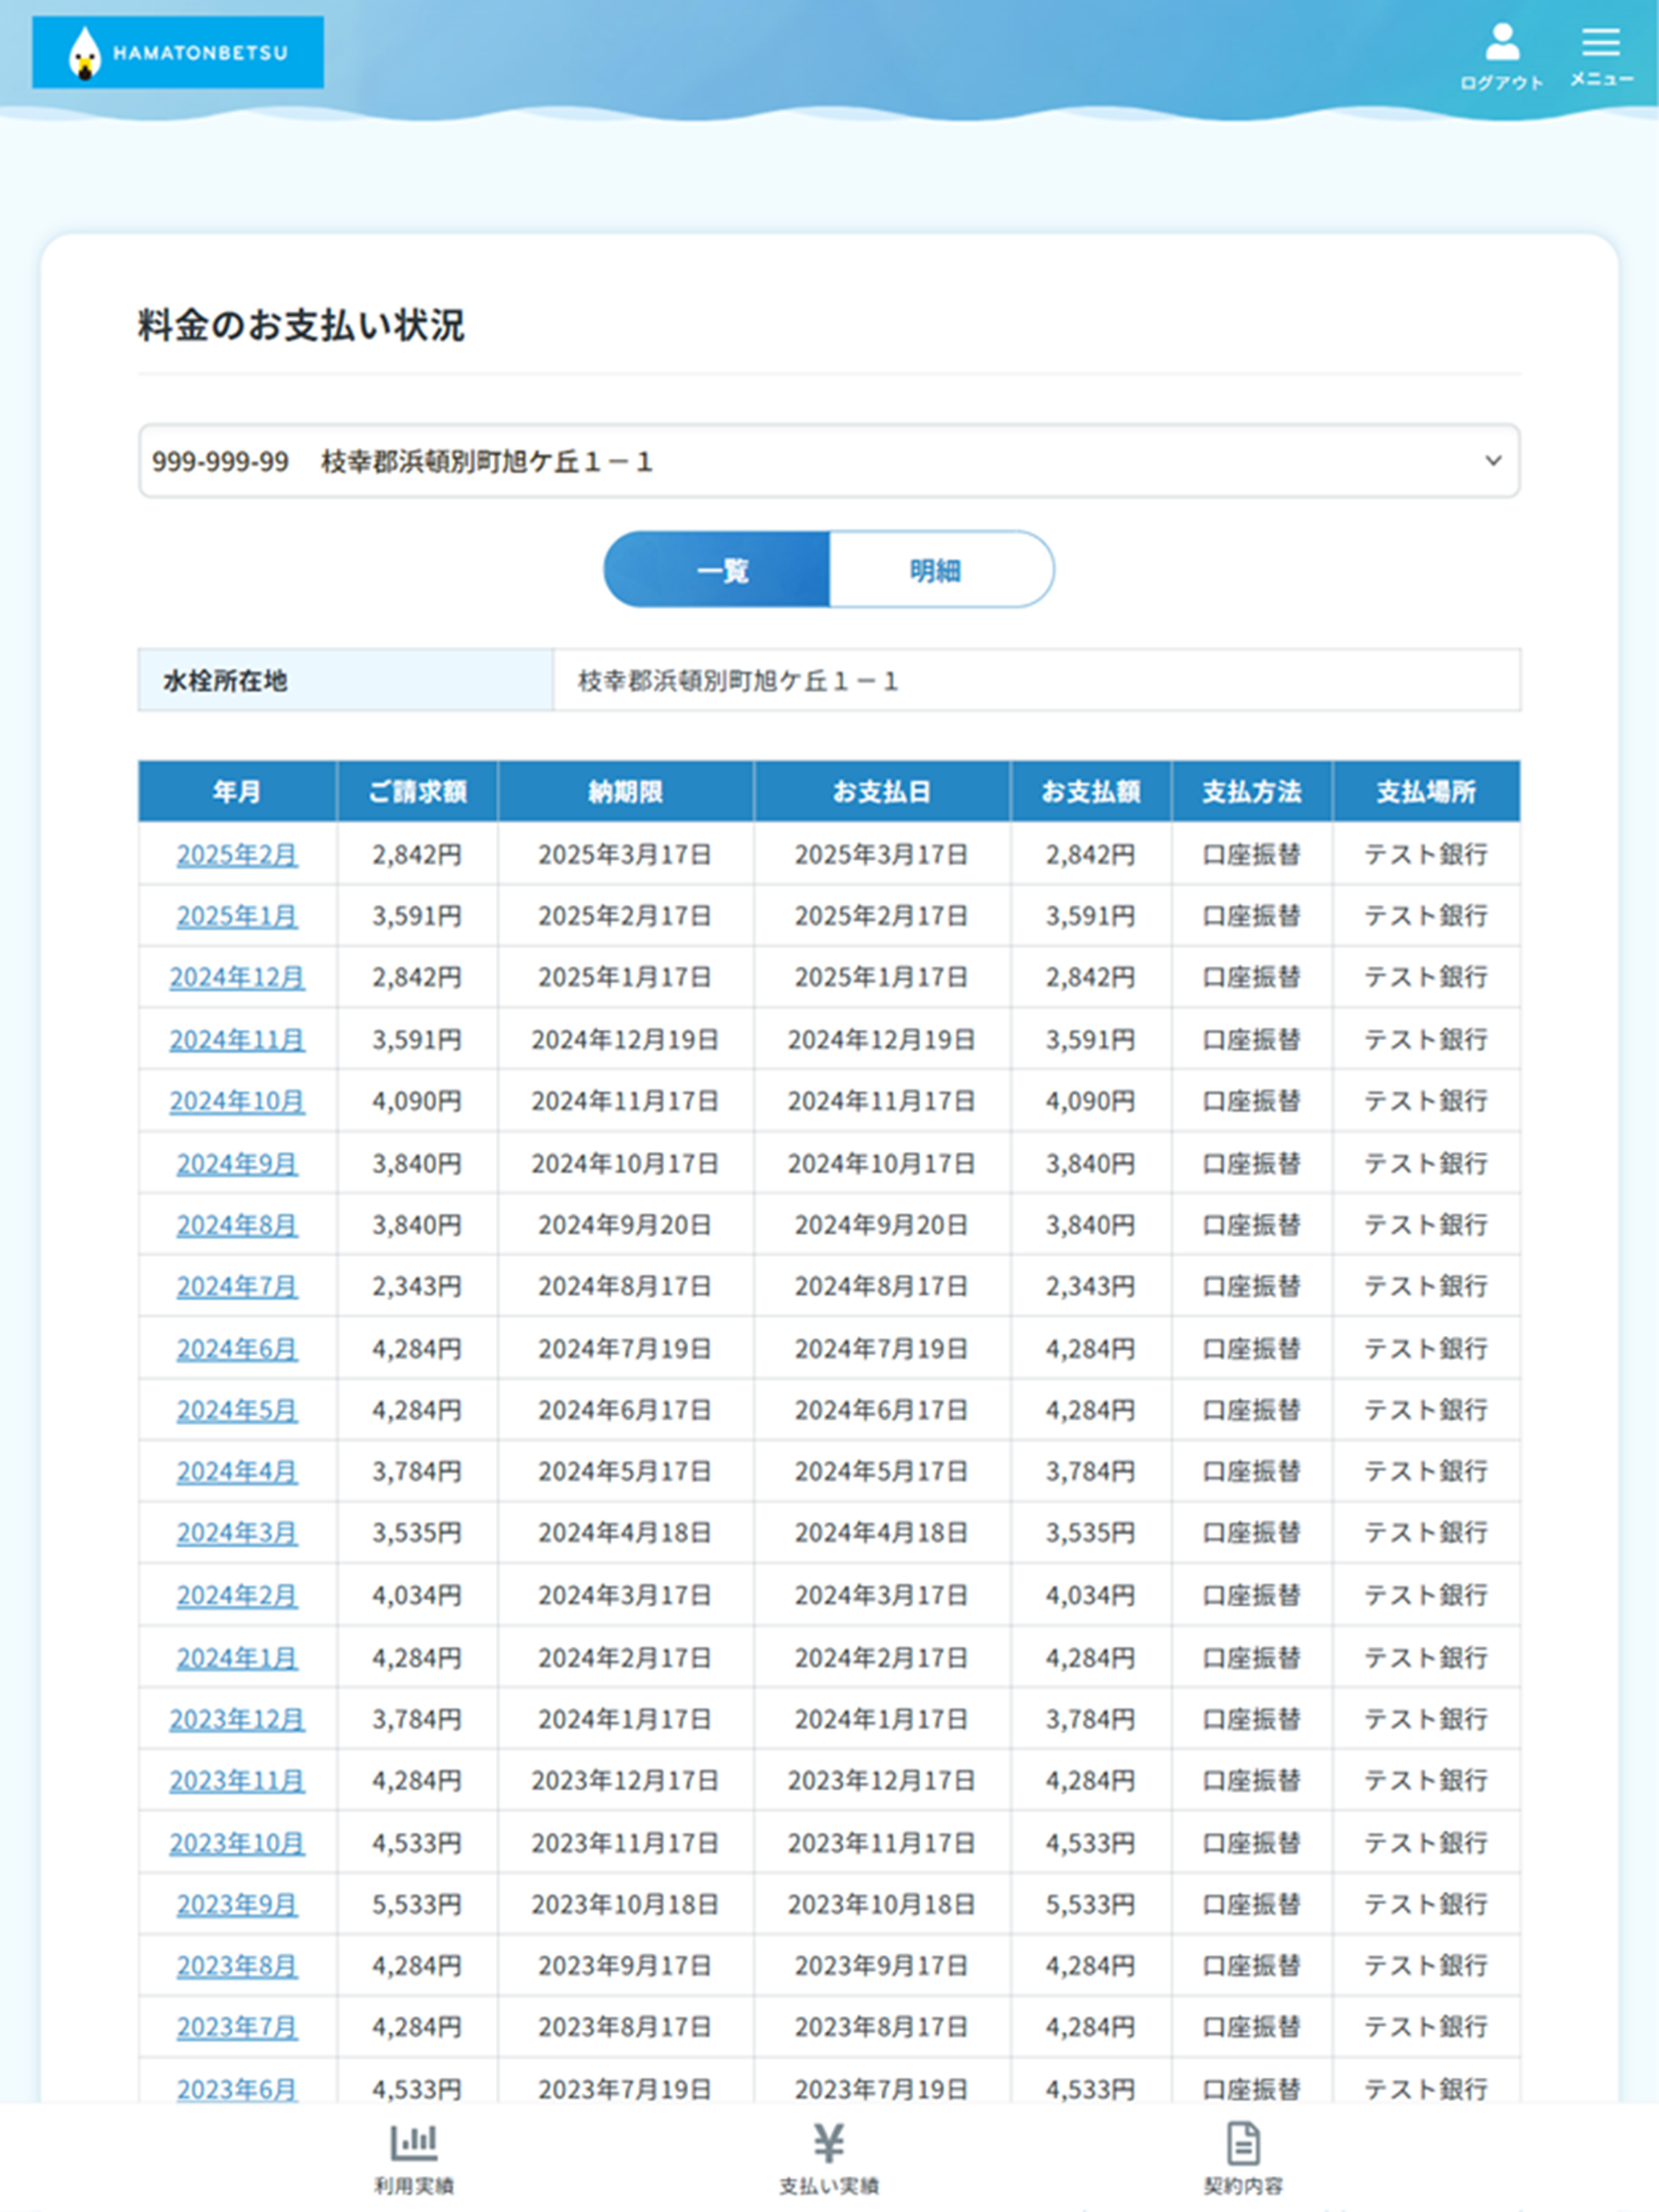Click the 料金のお支払い状況 heading

point(301,325)
